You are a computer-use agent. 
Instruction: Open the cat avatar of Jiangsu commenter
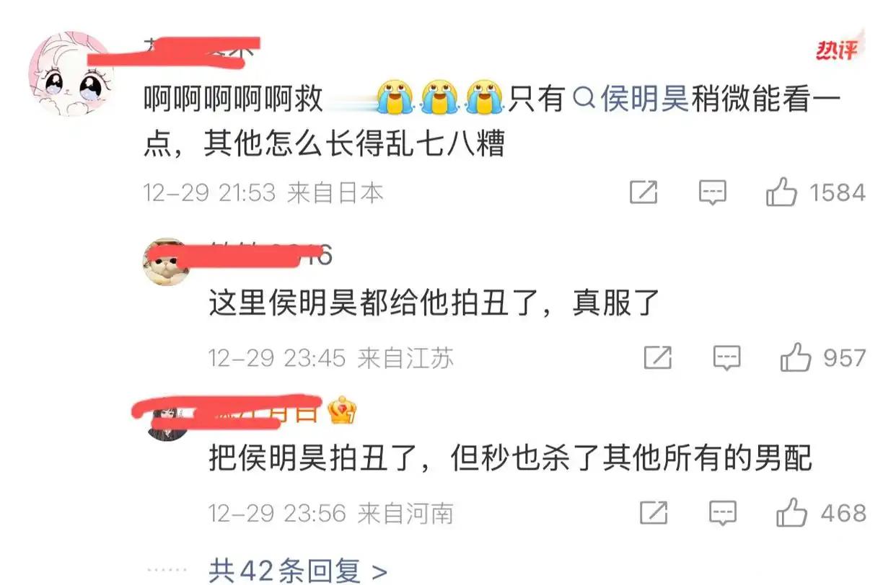(x=167, y=262)
